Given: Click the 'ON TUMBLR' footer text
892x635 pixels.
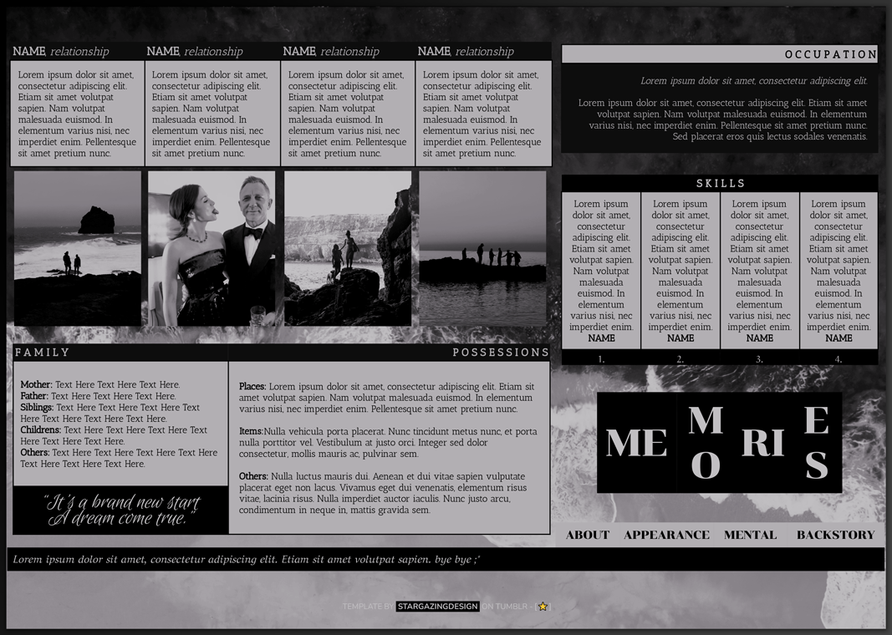Looking at the screenshot, I should pos(505,607).
